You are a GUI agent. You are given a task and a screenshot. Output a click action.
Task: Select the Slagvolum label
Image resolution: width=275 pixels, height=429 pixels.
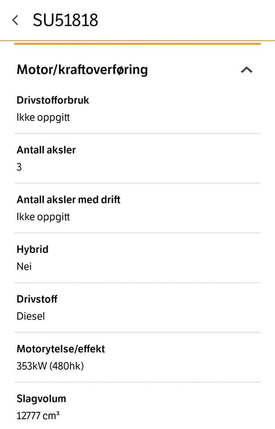(41, 399)
